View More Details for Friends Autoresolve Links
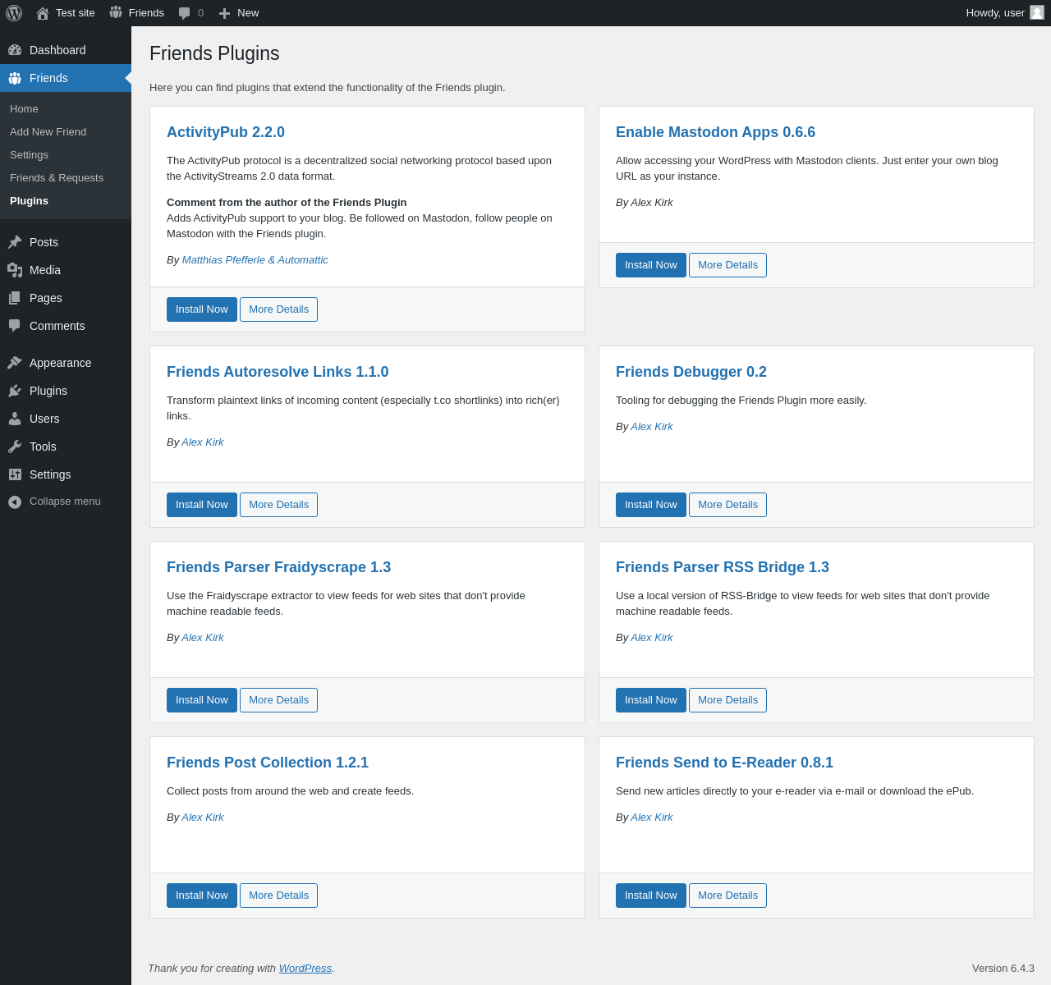Screen dimensions: 1051x985 pos(278,505)
